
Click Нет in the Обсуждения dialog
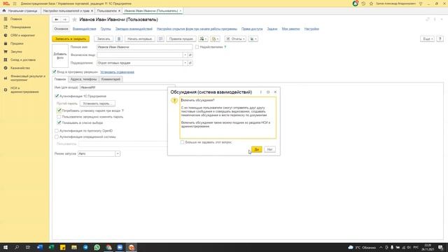click(x=269, y=149)
